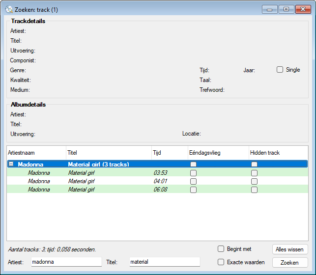Select the Material girl (3 tracks) group row

pos(158,164)
